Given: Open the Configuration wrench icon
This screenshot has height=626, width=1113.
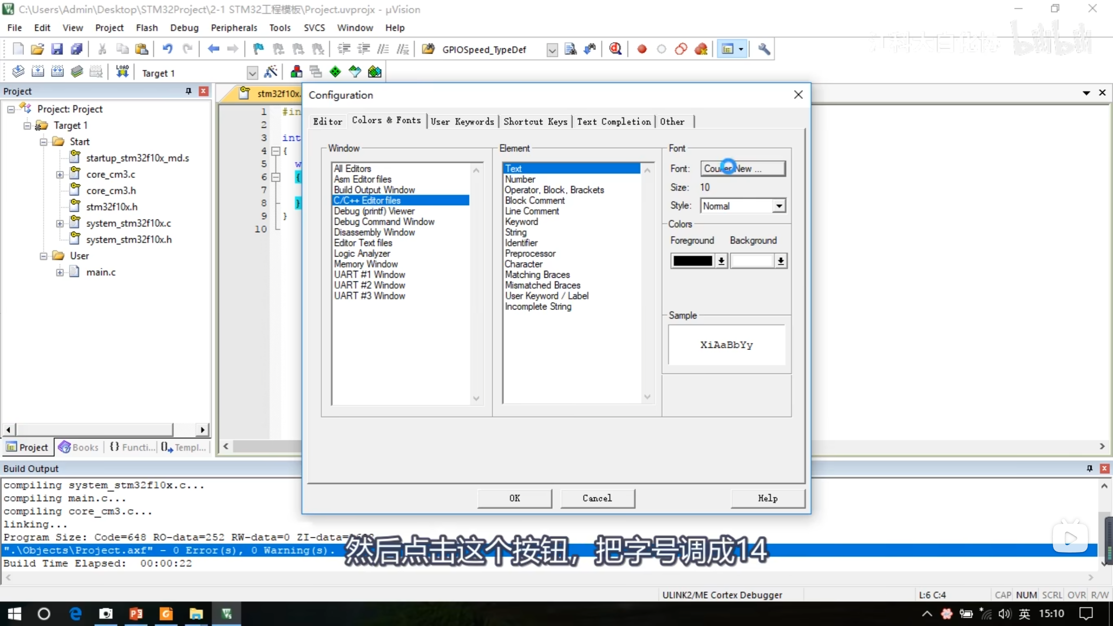Looking at the screenshot, I should pyautogui.click(x=764, y=49).
